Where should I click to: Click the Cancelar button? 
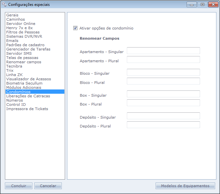[48, 186]
